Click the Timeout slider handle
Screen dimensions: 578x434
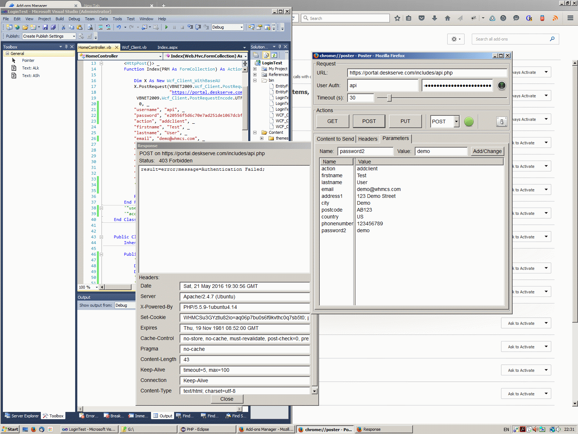[389, 98]
